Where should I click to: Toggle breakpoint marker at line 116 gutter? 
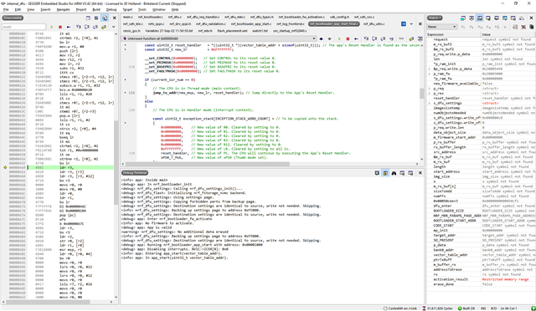[x=125, y=93]
